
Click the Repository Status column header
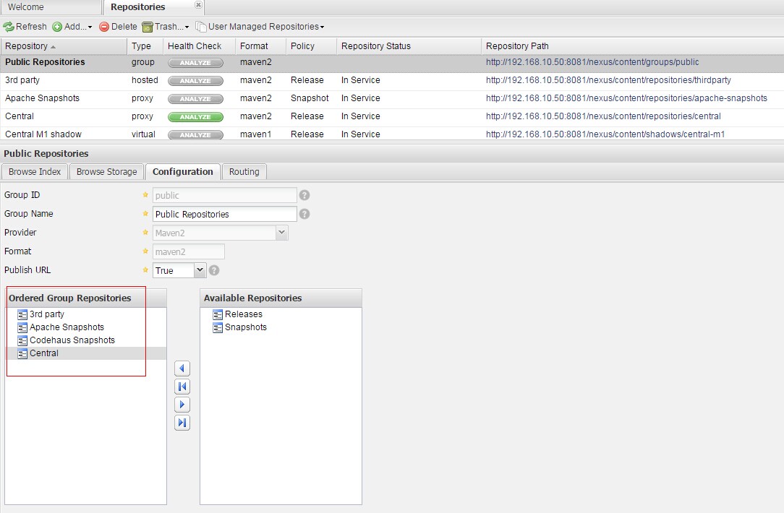pos(409,46)
